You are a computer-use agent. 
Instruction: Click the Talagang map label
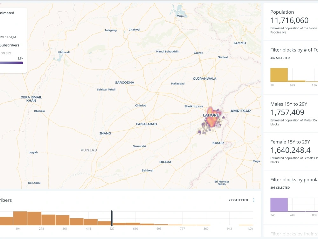(x=111, y=30)
